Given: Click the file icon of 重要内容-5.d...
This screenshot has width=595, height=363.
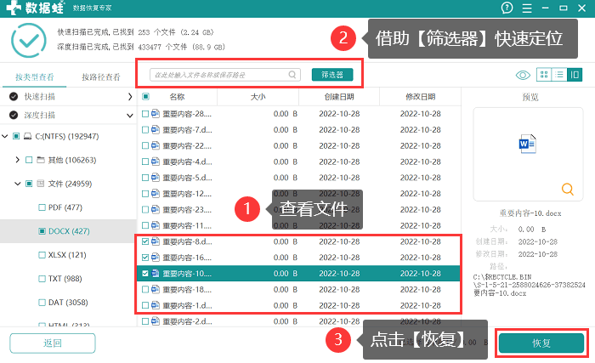Looking at the screenshot, I should click(x=156, y=178).
